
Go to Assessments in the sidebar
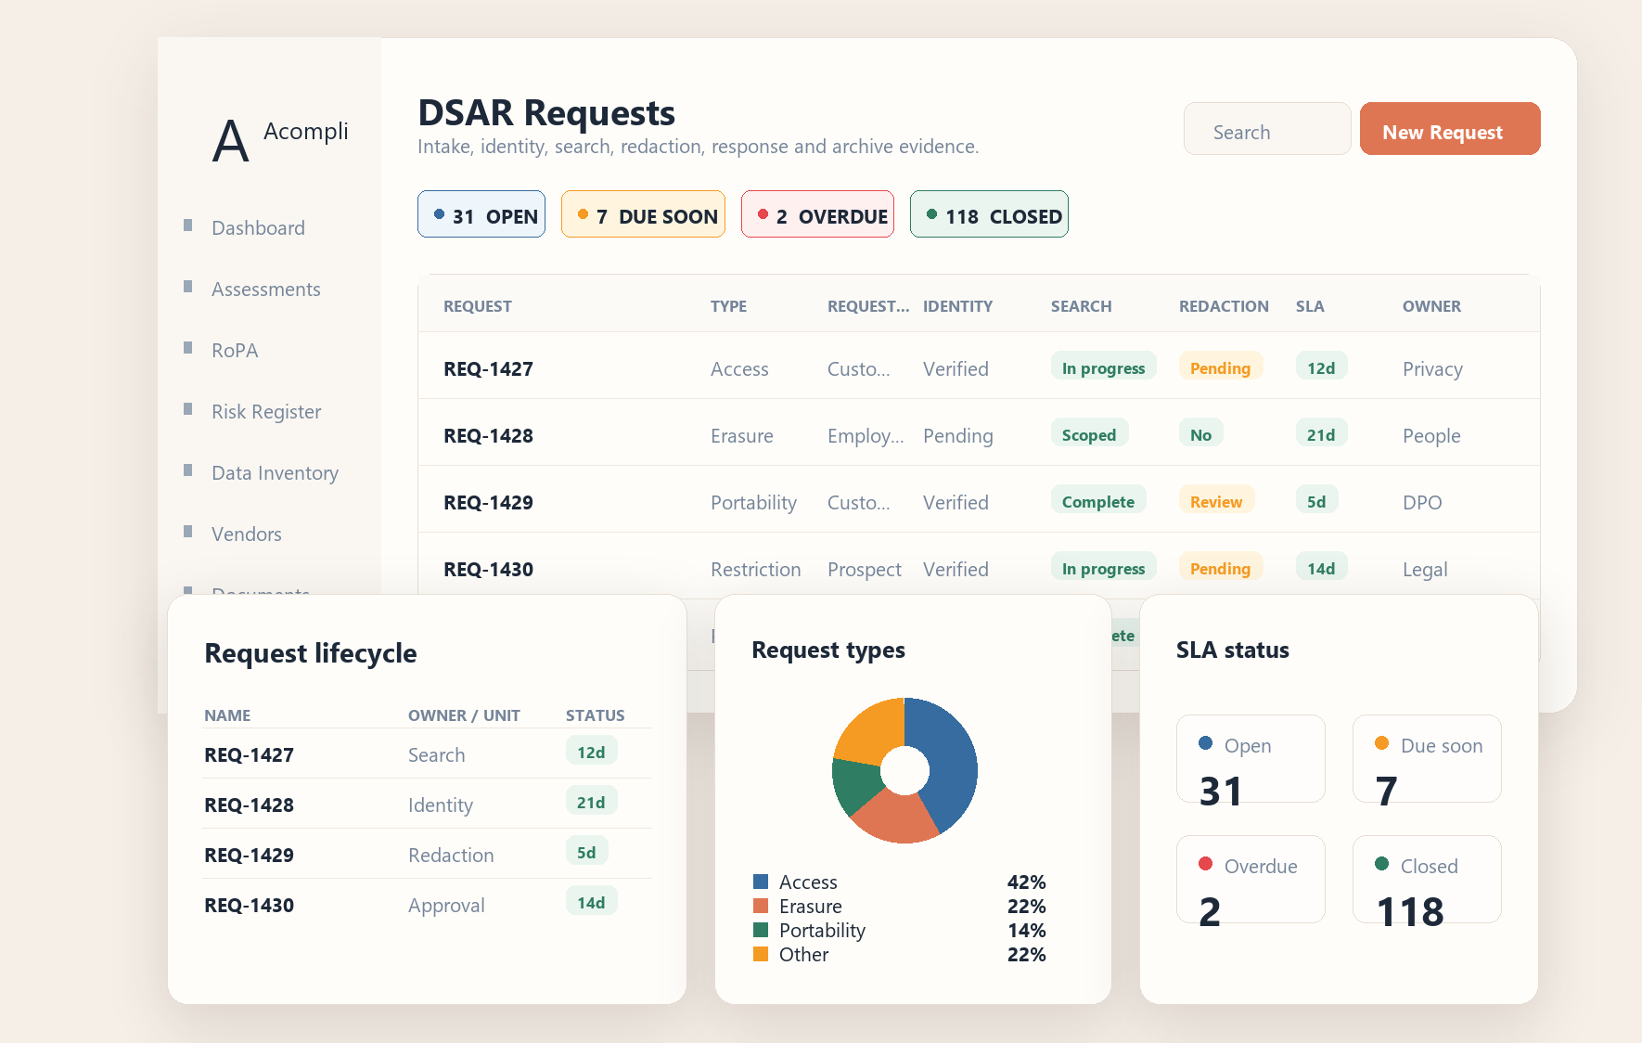click(x=266, y=290)
